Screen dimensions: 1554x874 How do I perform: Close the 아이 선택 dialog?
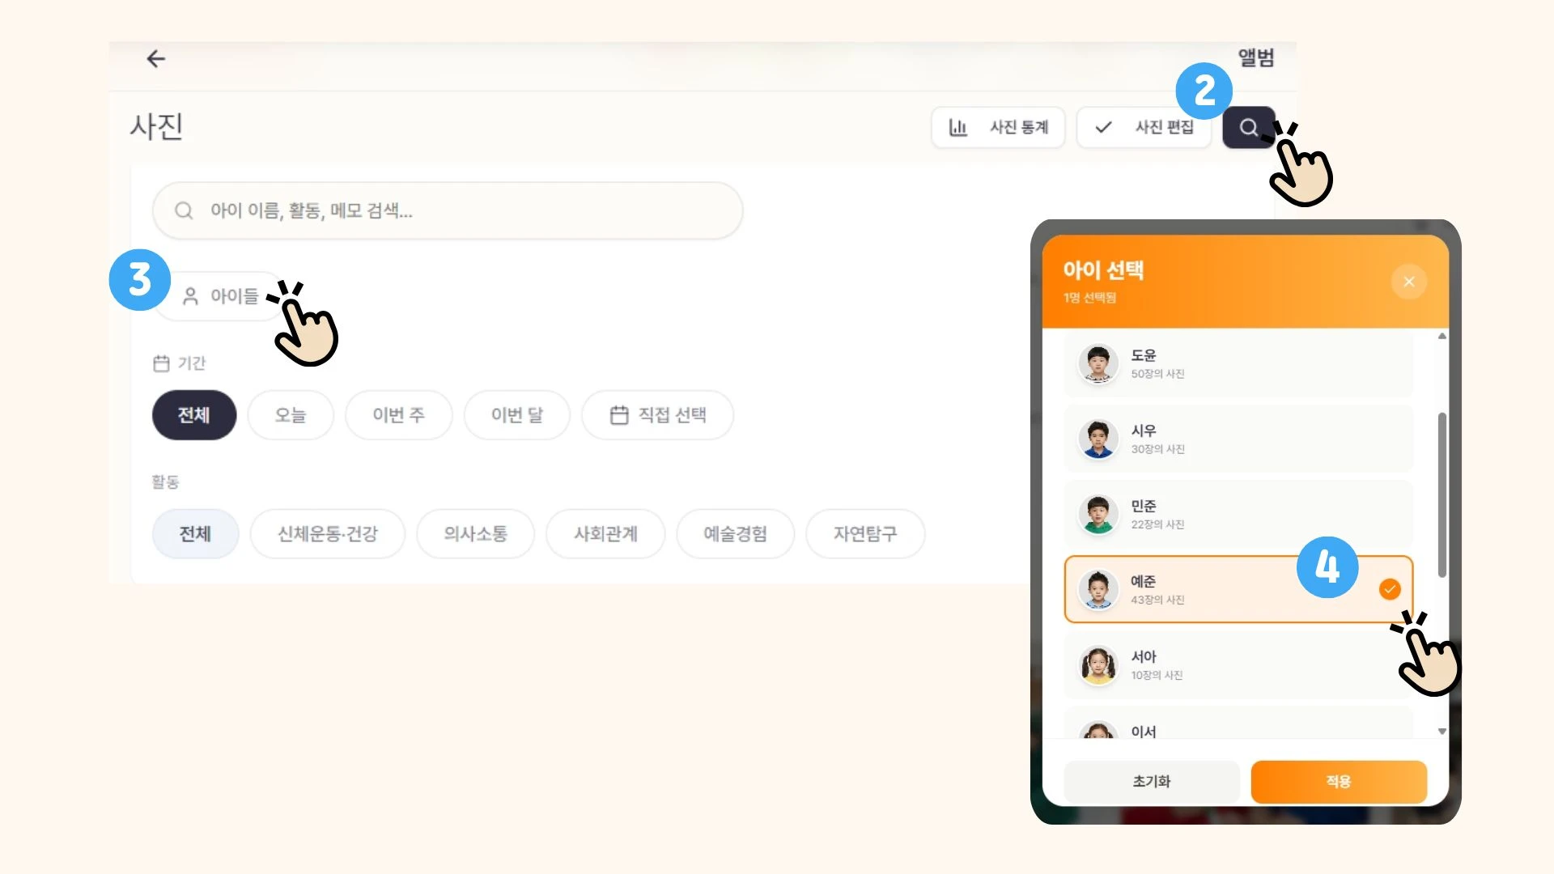tap(1408, 282)
